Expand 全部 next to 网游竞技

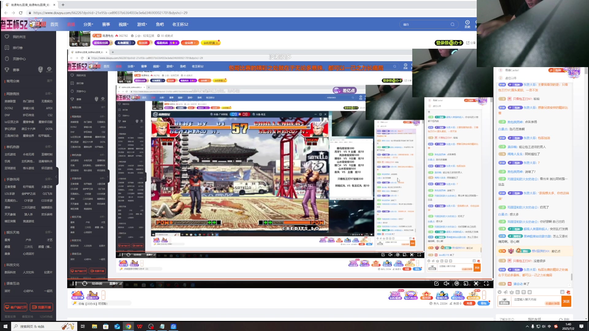pos(49,93)
